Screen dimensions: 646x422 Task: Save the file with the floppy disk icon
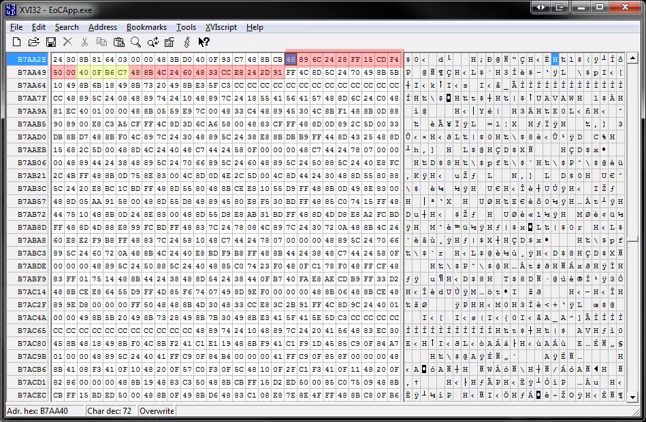50,41
